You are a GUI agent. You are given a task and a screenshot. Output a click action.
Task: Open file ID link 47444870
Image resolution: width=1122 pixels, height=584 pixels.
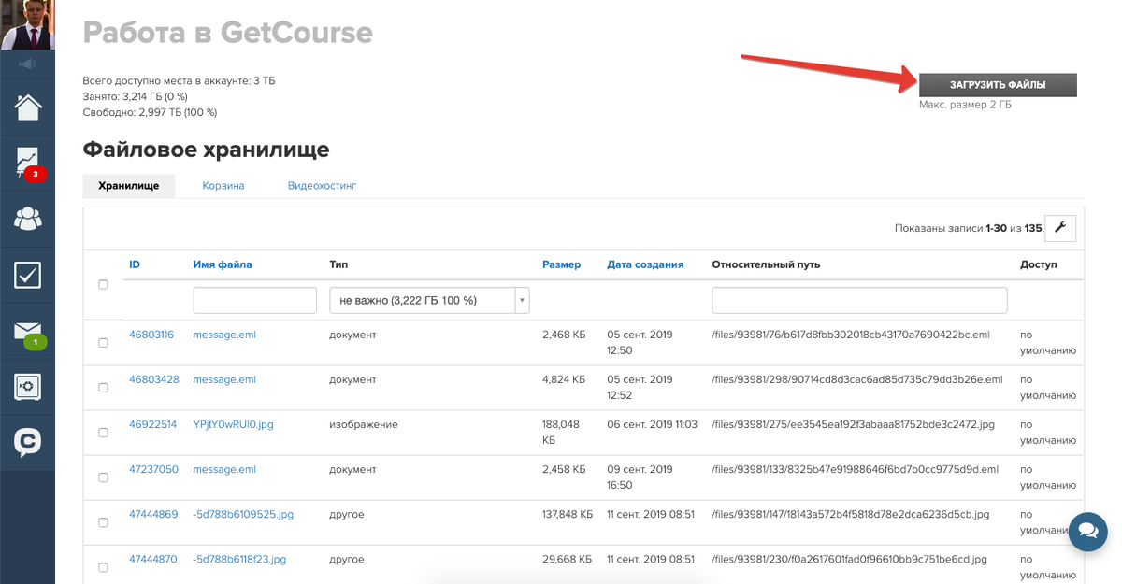click(x=153, y=559)
